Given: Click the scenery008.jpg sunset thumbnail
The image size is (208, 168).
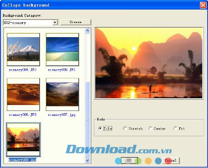Looking at the screenshot, I should pyautogui.click(x=24, y=139).
